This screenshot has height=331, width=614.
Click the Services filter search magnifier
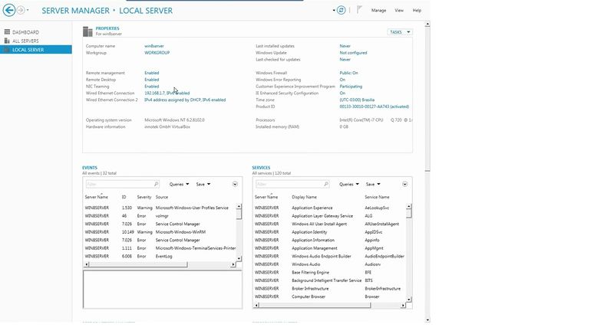tap(325, 184)
